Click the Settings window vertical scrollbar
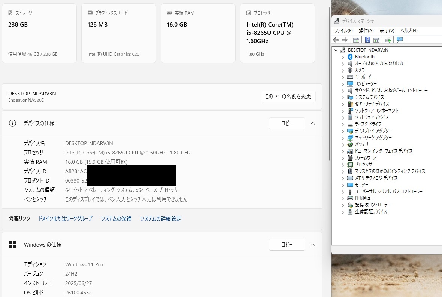The width and height of the screenshot is (442, 297). (329, 85)
